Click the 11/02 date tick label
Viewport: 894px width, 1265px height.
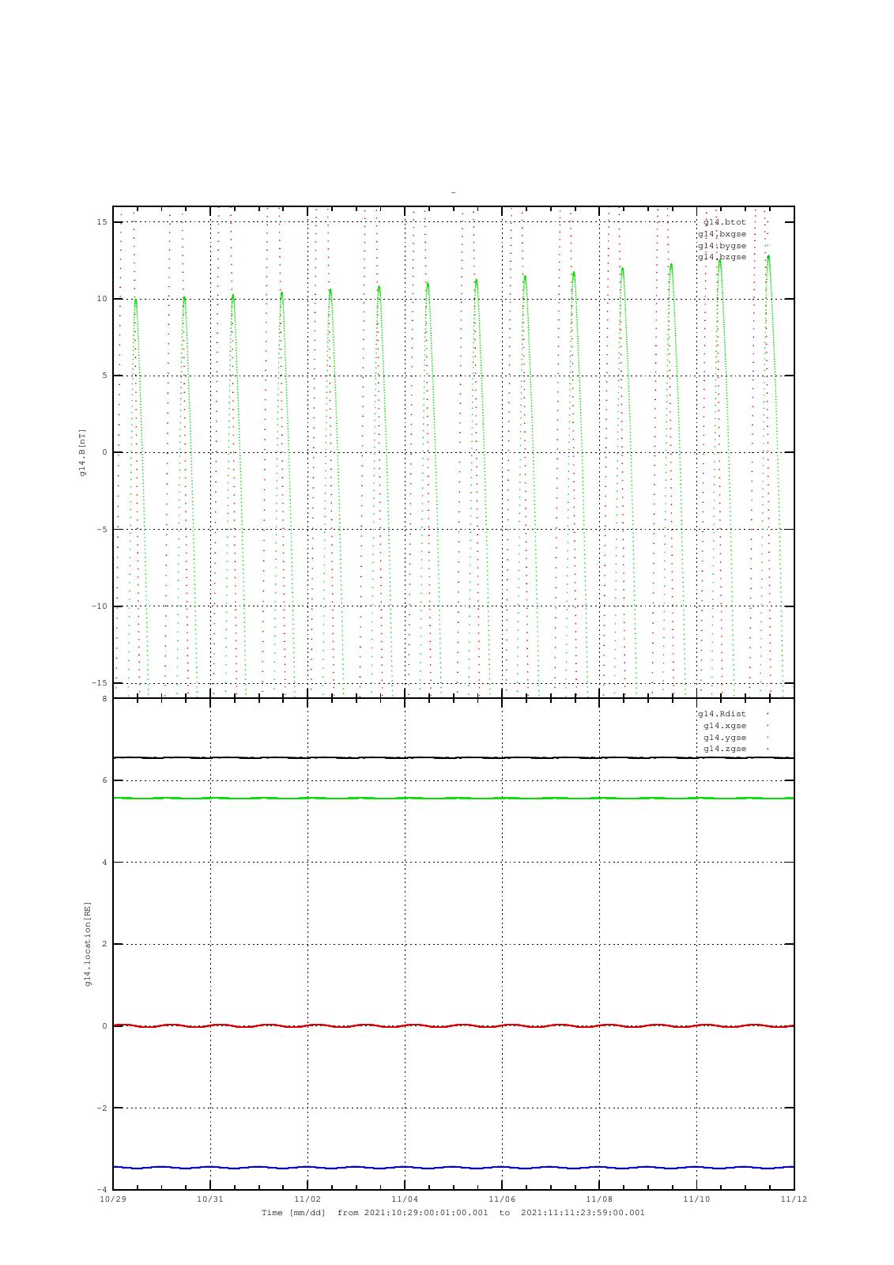[307, 1199]
